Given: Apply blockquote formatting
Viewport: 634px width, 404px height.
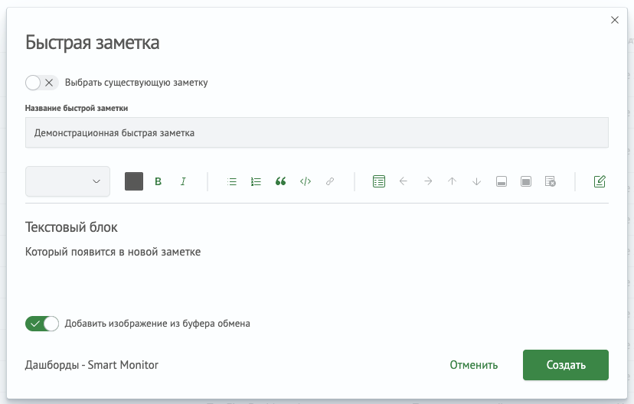Looking at the screenshot, I should 280,181.
